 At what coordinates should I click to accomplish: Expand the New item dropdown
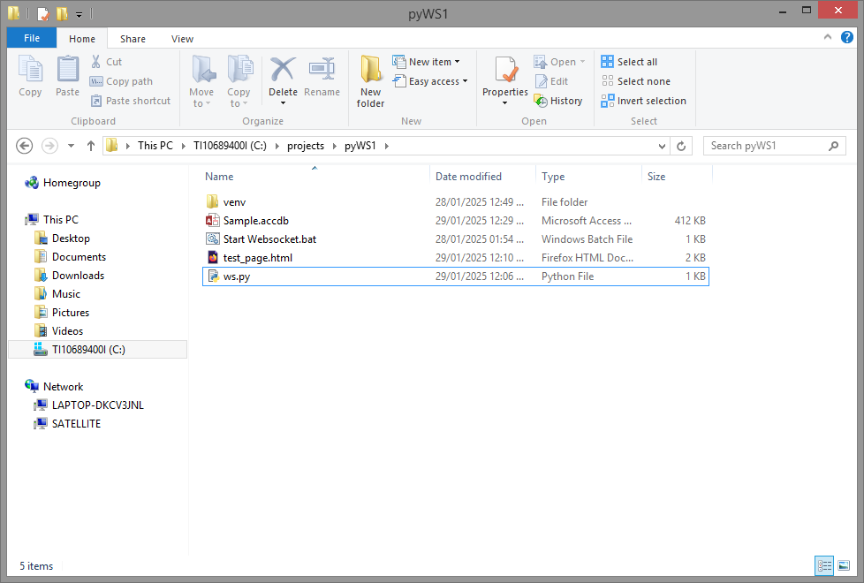tap(457, 62)
